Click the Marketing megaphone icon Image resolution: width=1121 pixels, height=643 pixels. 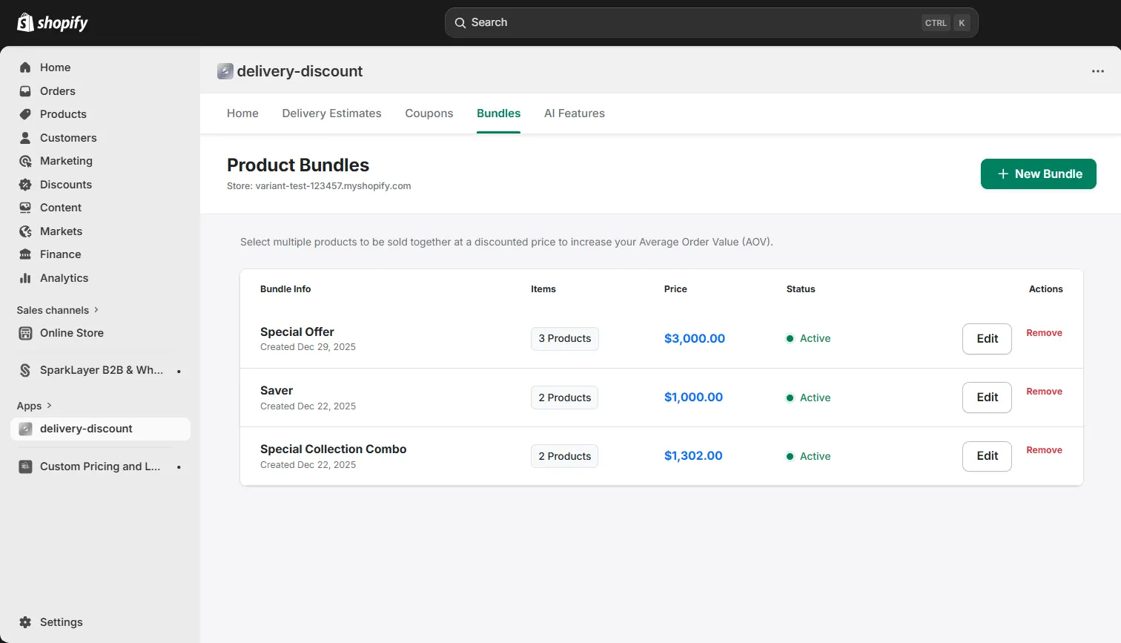tap(25, 161)
